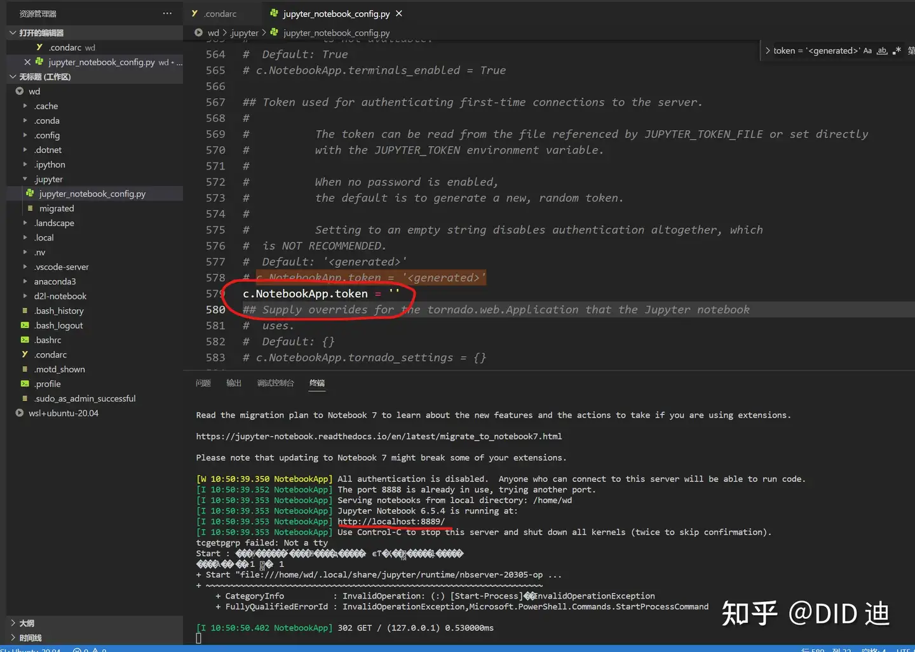Toggle Match Case in the find widget

coord(867,51)
